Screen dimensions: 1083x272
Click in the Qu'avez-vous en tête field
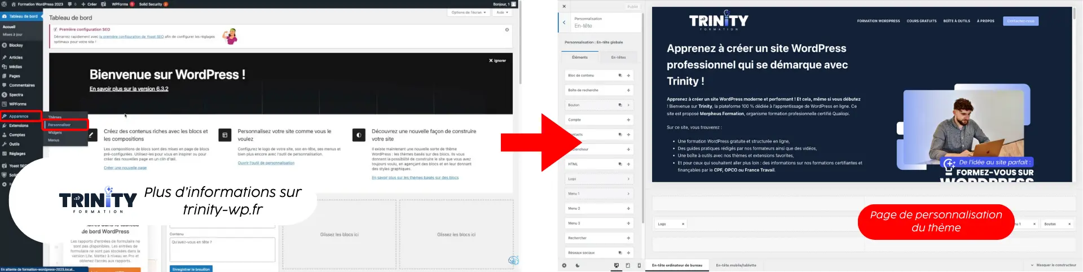click(222, 249)
